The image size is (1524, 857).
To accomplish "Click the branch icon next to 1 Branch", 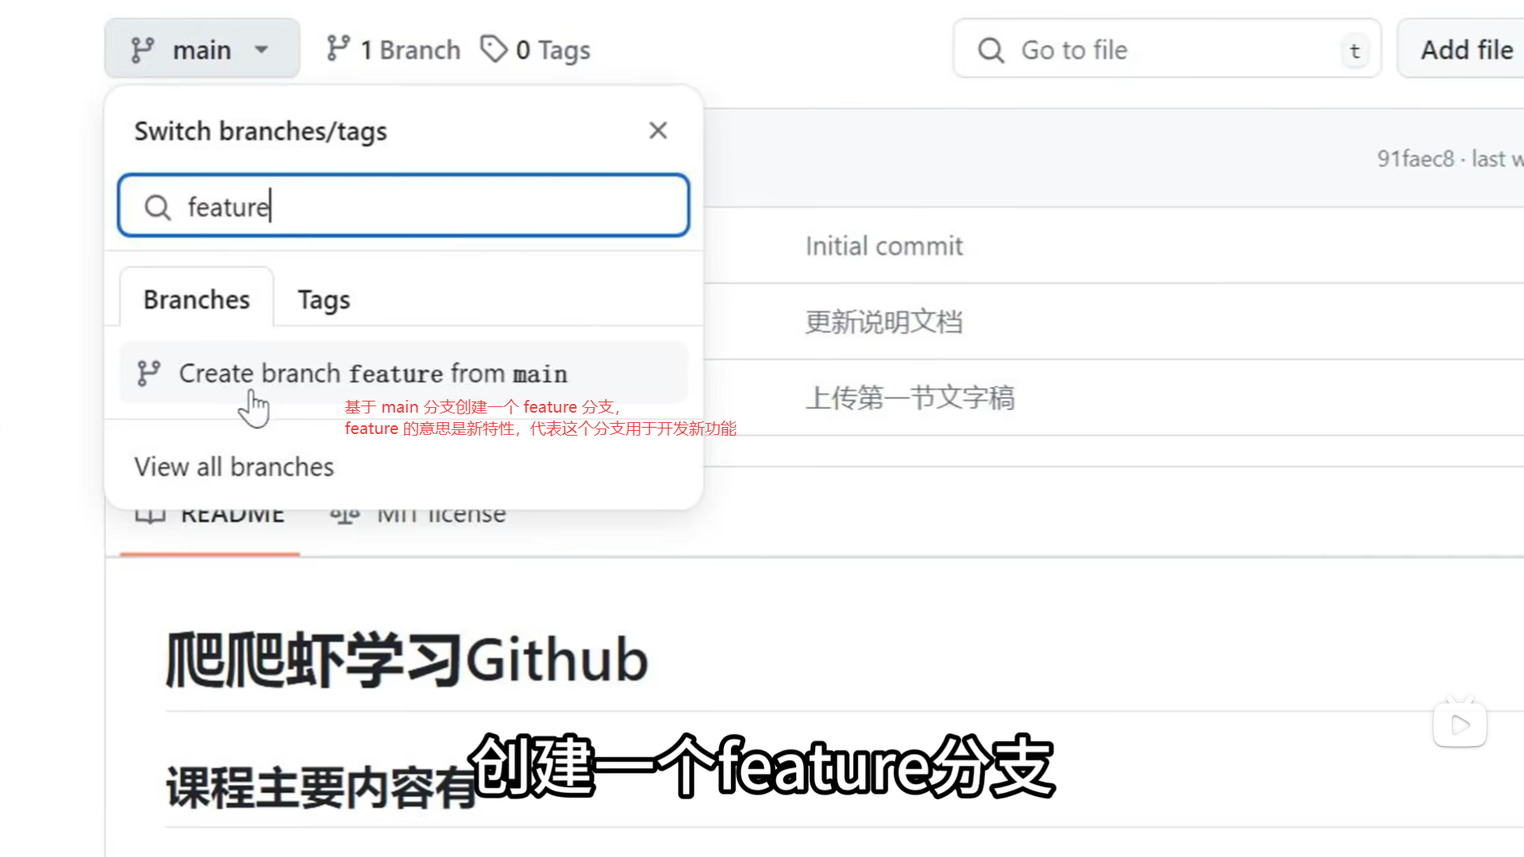I will 337,48.
